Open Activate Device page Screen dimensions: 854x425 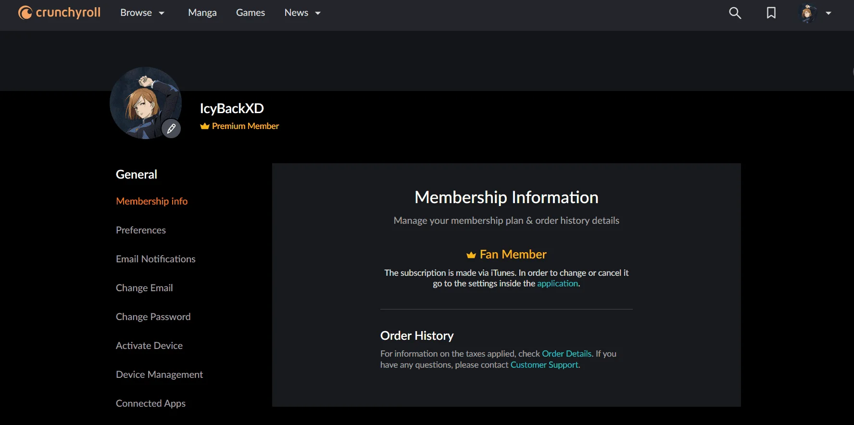(149, 346)
